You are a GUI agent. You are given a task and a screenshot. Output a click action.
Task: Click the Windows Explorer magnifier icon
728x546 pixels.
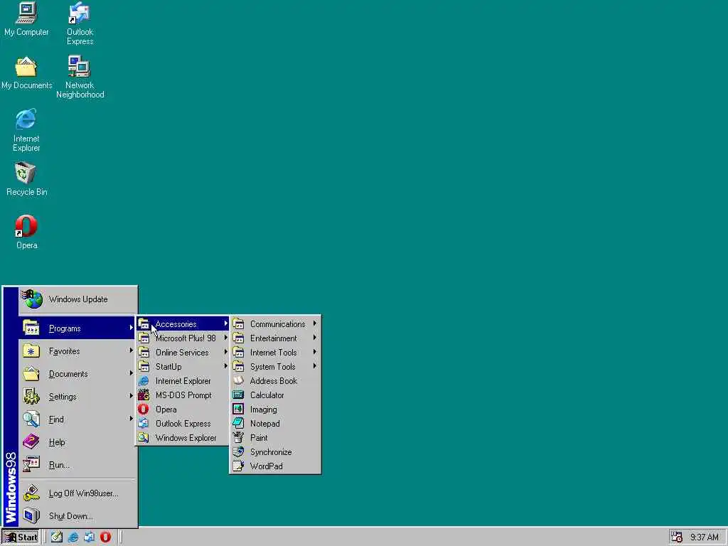click(144, 437)
